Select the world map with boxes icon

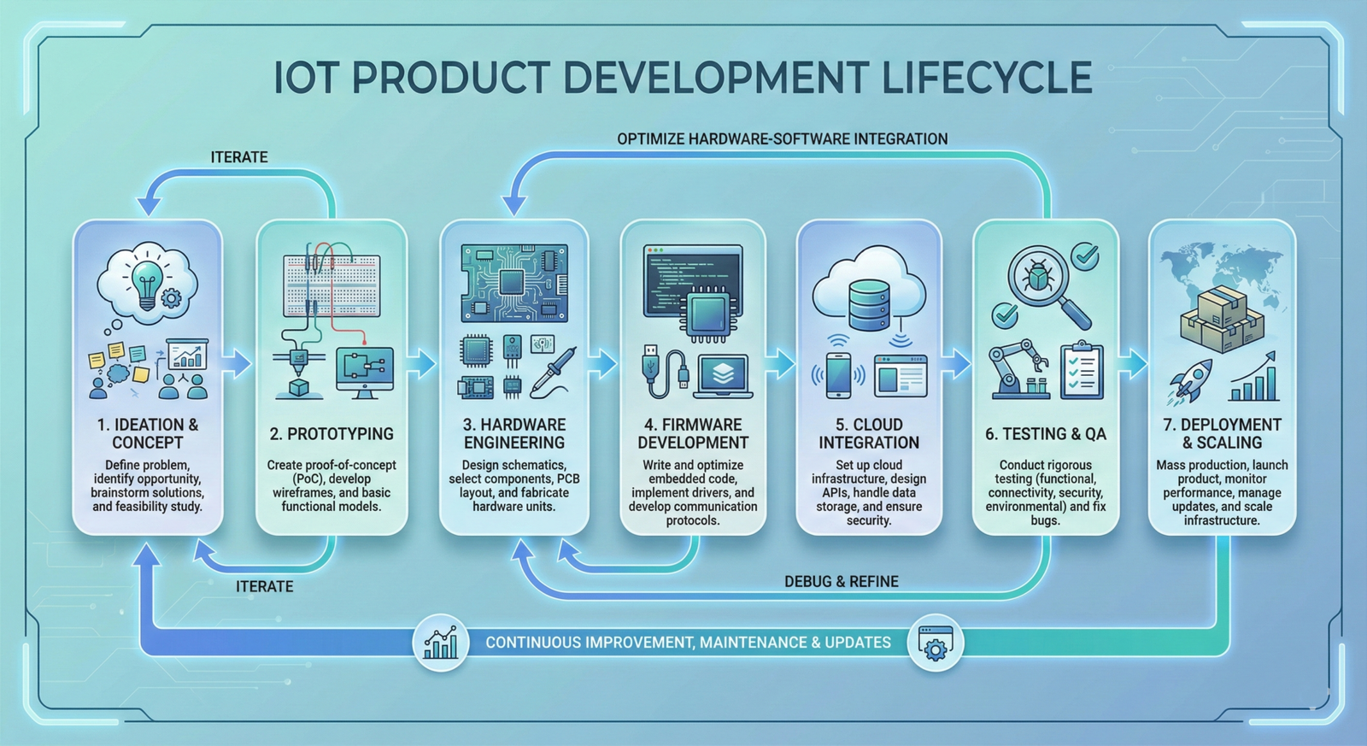coord(1222,299)
